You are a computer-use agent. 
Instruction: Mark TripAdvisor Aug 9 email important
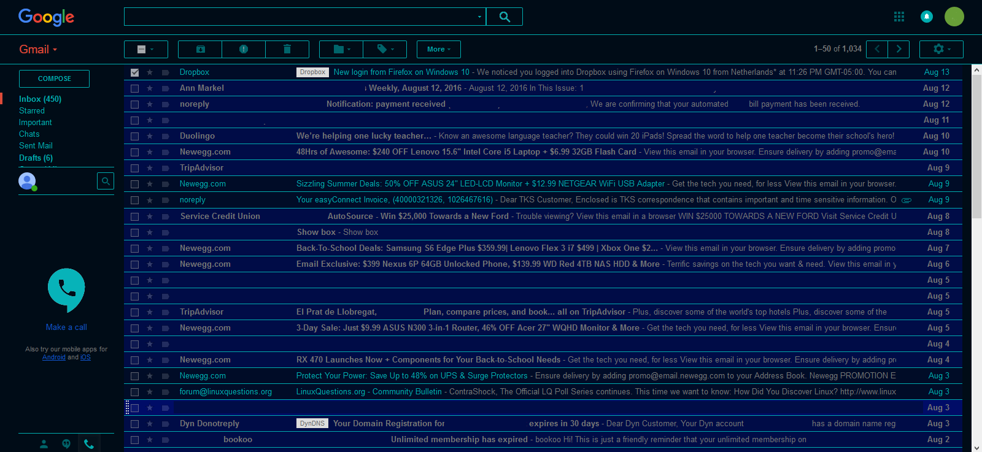165,168
